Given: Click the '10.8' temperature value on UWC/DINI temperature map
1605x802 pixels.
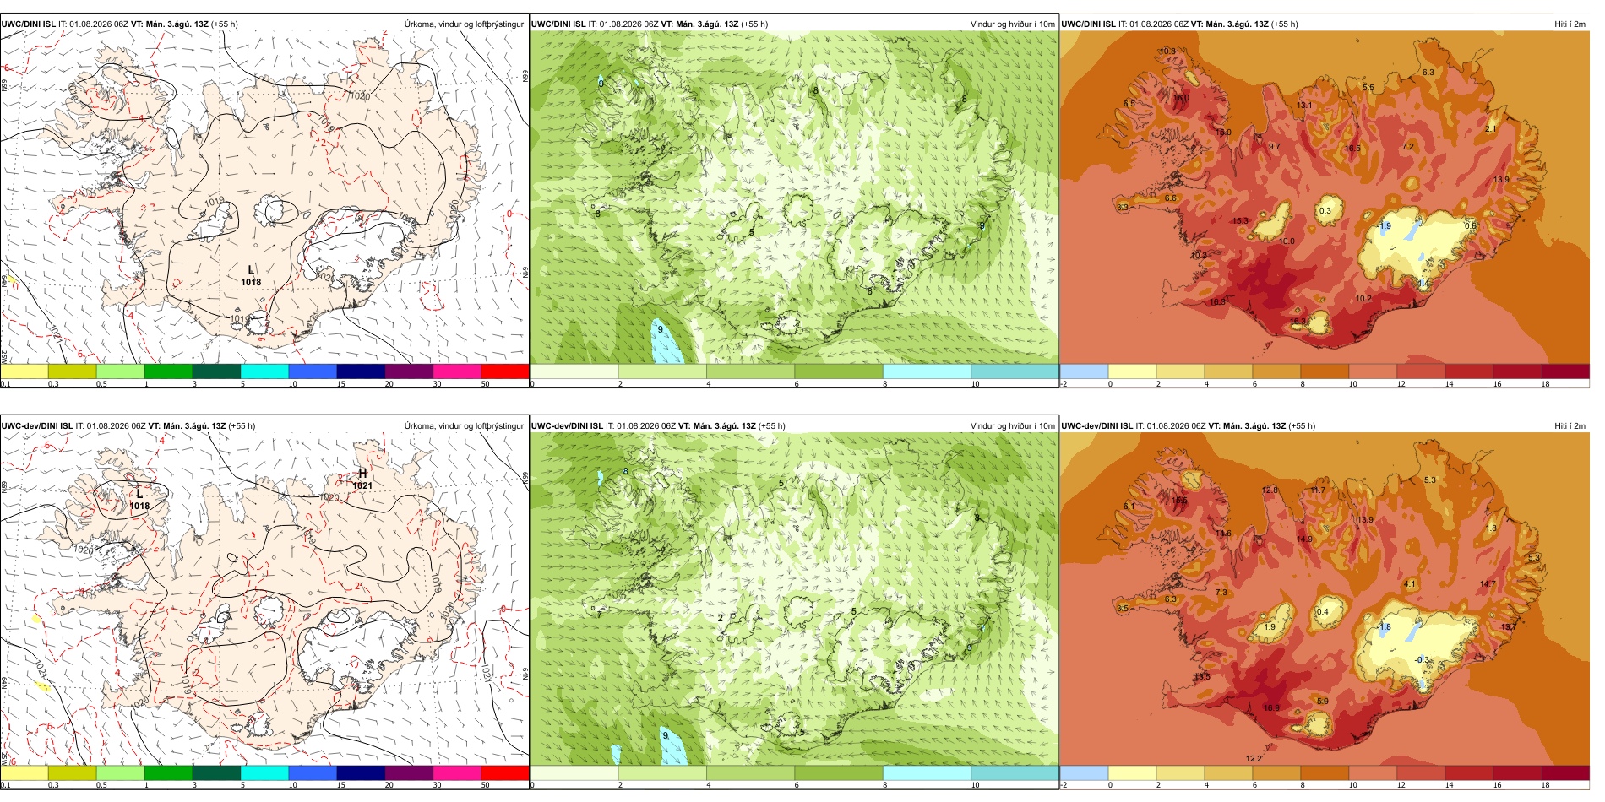Looking at the screenshot, I should [x=1167, y=51].
